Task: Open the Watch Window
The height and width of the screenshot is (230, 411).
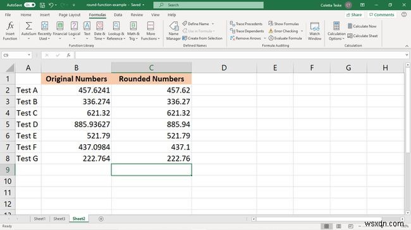Action: click(314, 31)
